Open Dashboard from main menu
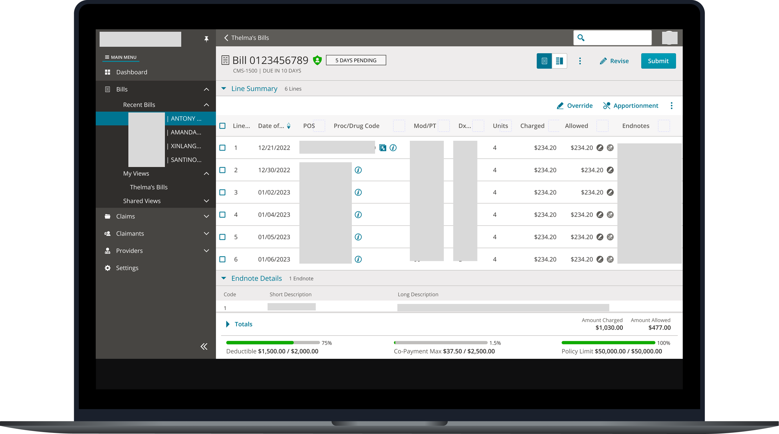The height and width of the screenshot is (434, 779). point(132,72)
